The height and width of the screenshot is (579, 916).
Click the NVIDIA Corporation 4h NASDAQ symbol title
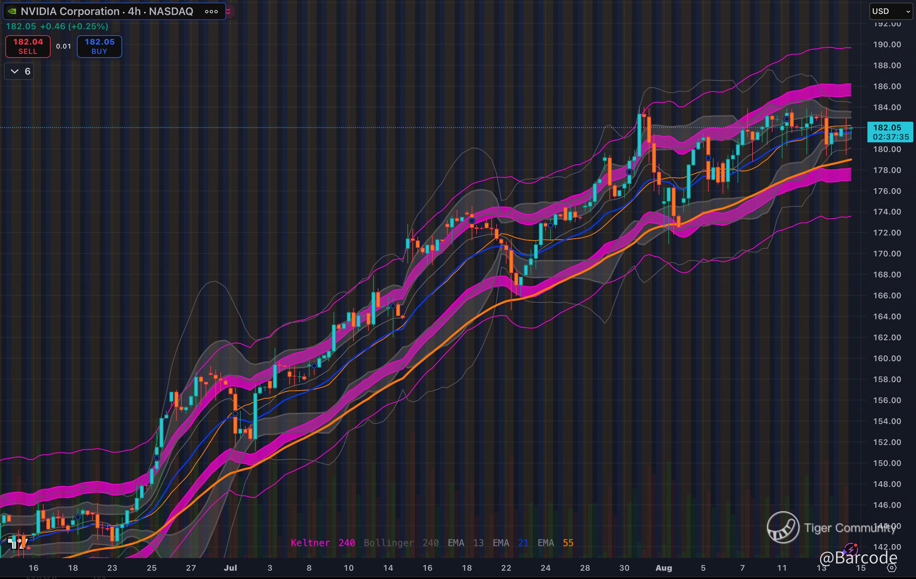coord(107,11)
